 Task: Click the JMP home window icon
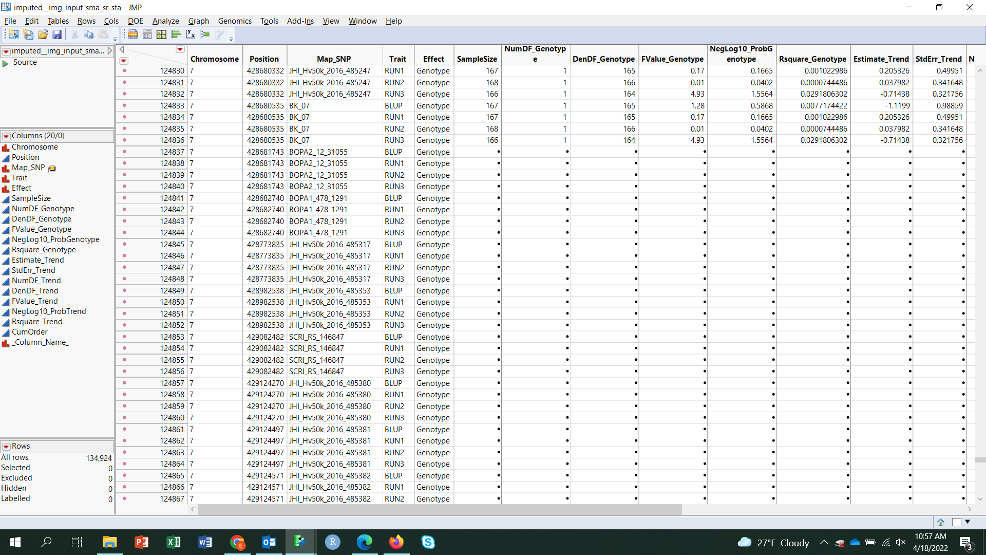(x=940, y=522)
